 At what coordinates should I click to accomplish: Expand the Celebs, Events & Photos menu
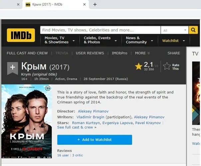[x=100, y=40]
